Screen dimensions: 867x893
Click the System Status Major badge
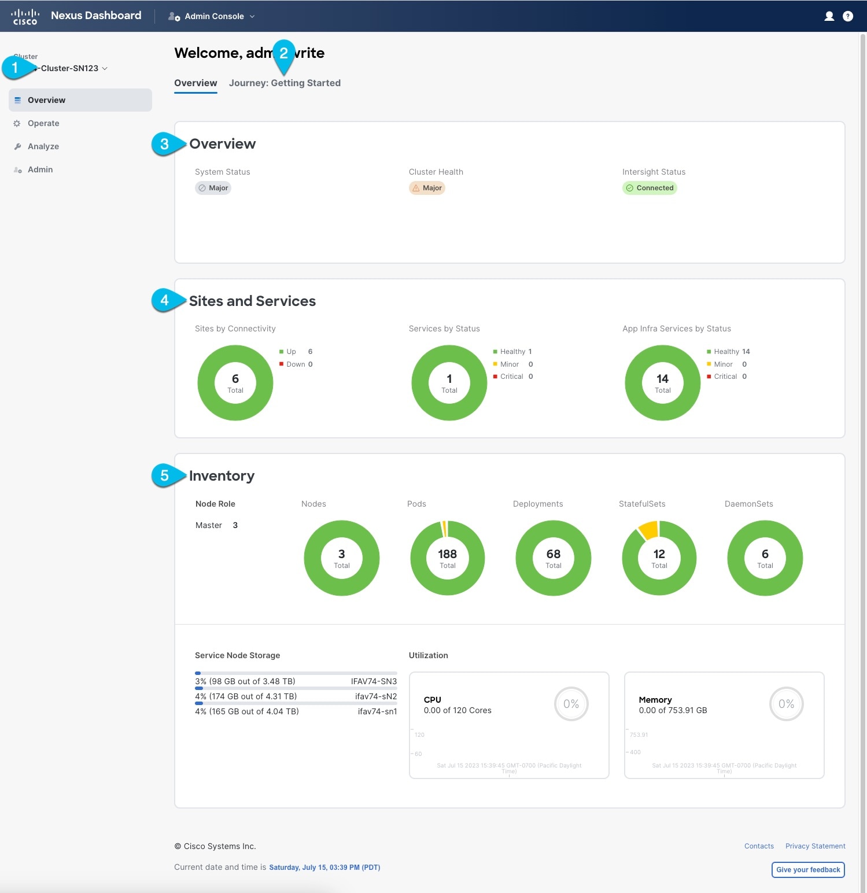213,188
